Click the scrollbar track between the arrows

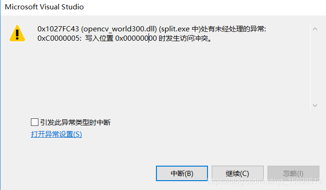point(315,67)
